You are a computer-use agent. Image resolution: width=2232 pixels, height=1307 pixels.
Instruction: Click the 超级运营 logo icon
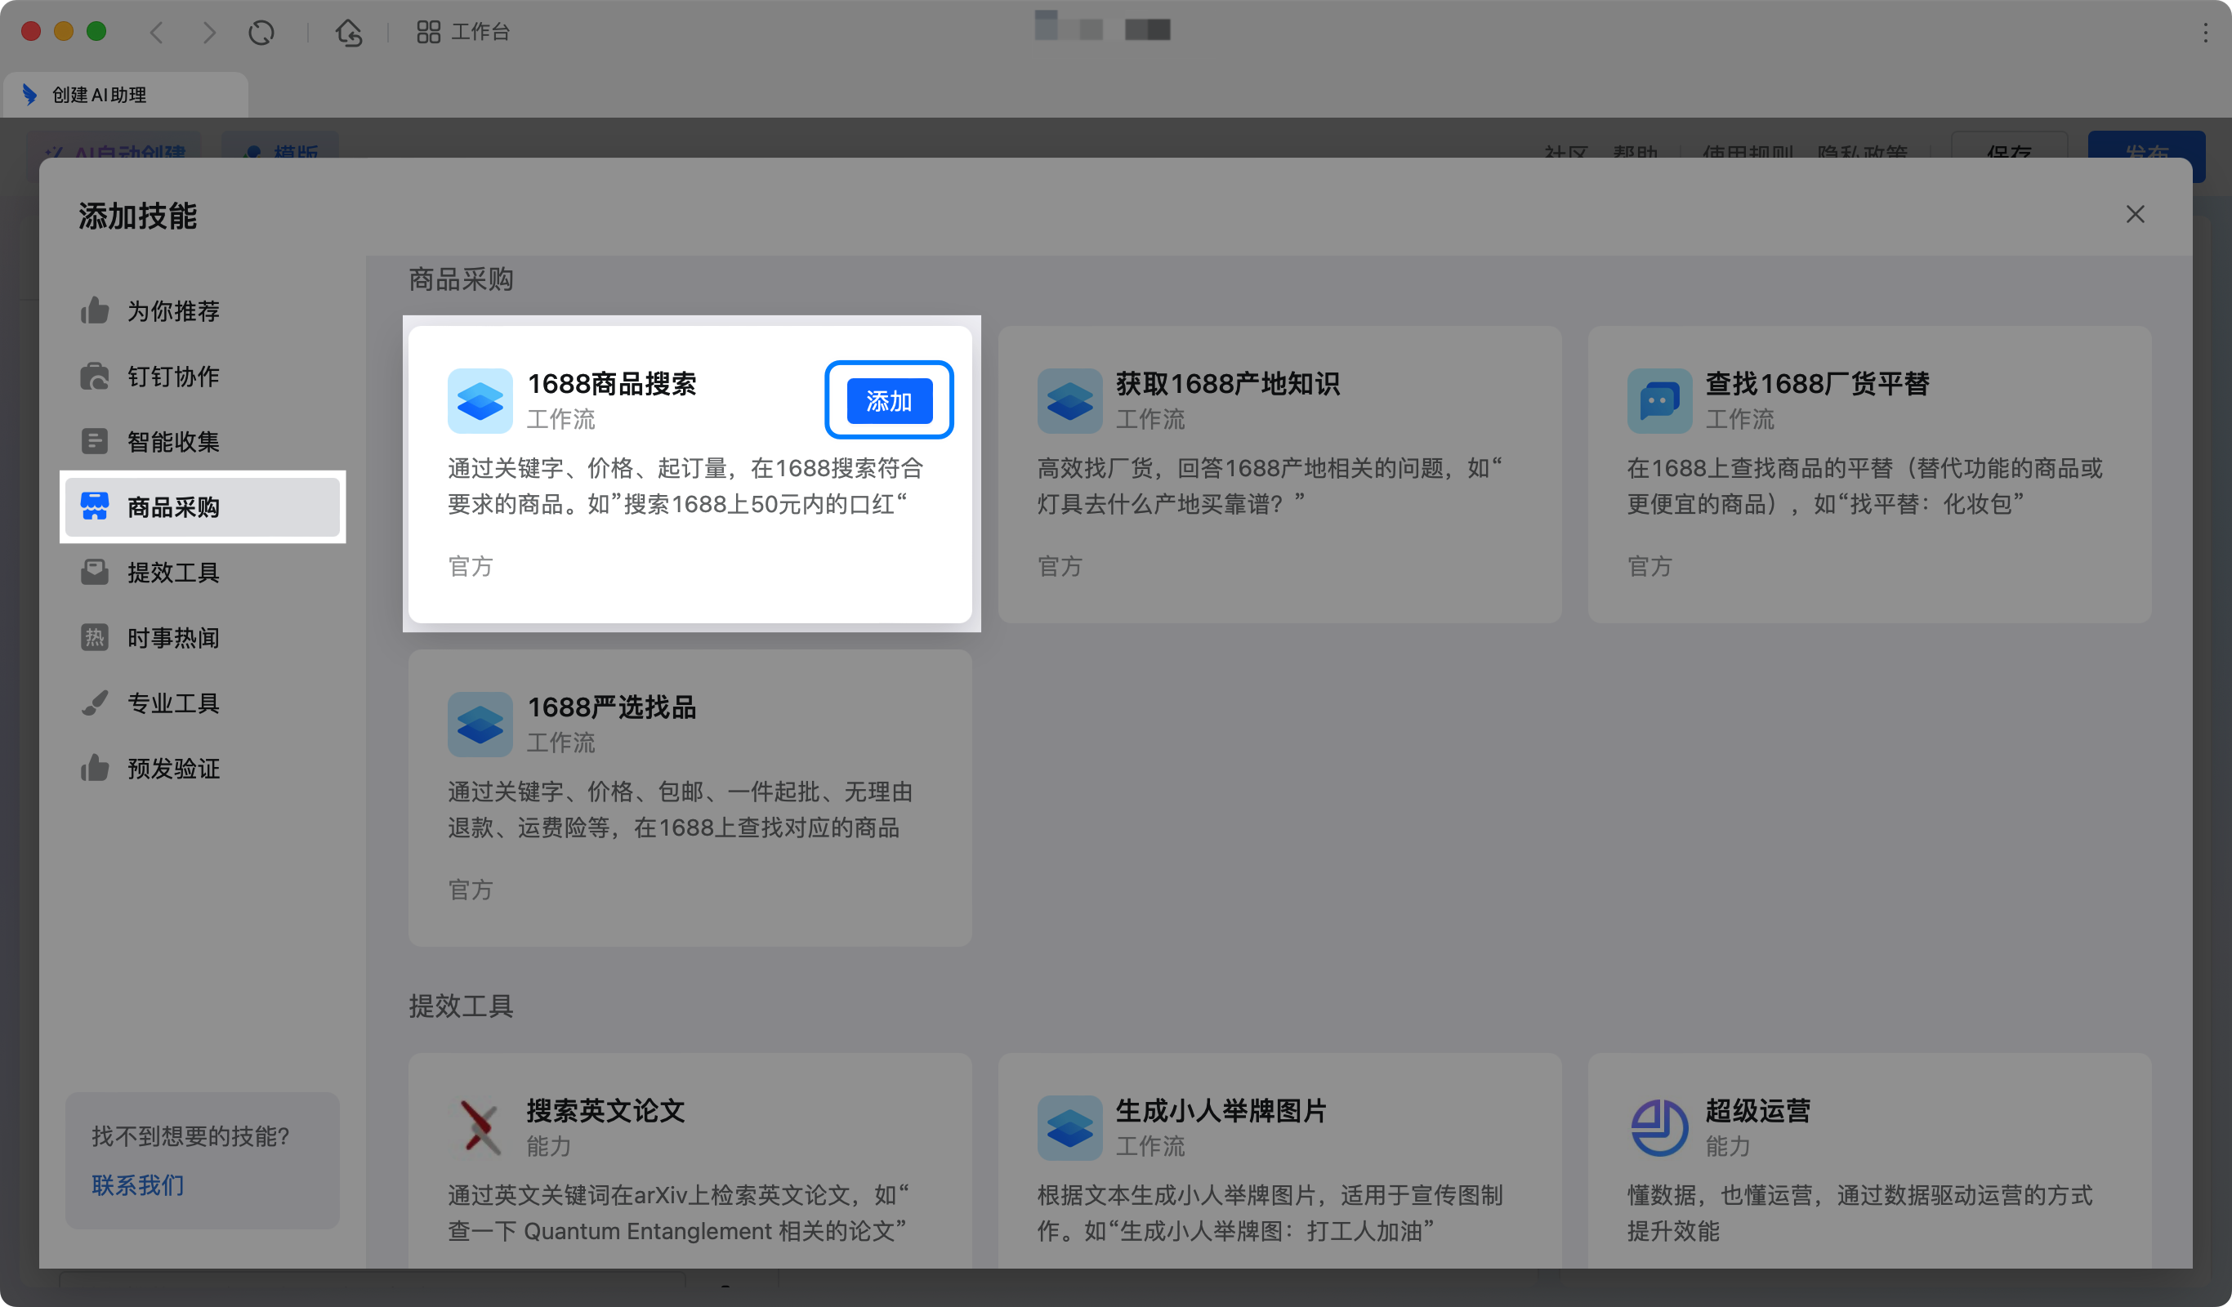(1660, 1127)
